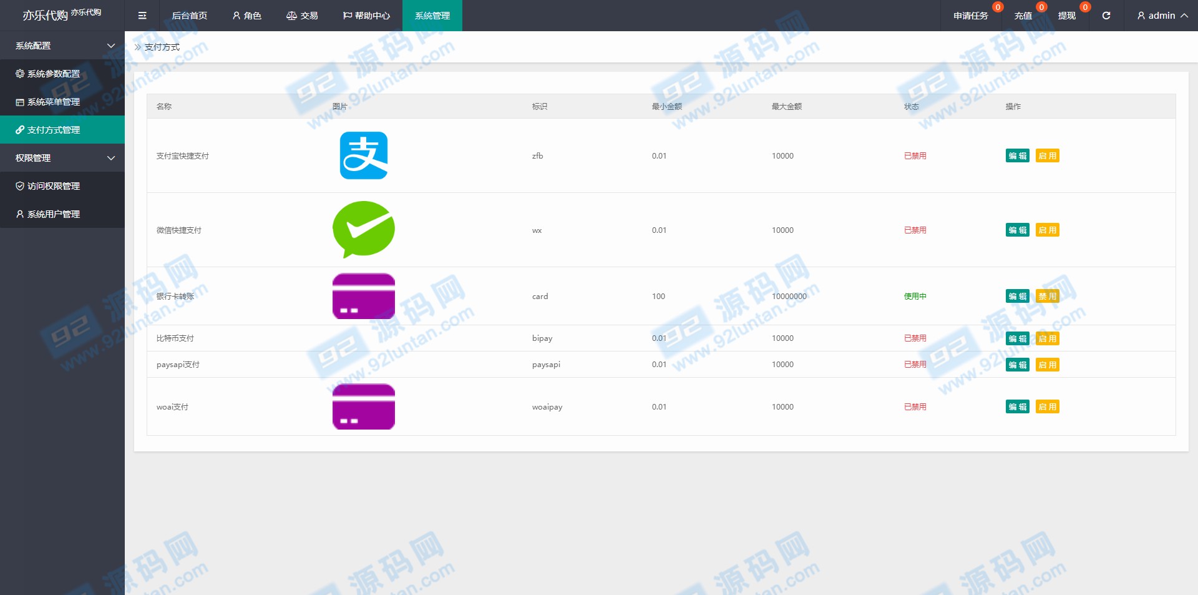Click the 10000000 max amount cell
1198x595 pixels.
789,296
